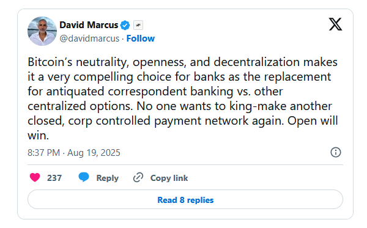Image resolution: width=367 pixels, height=228 pixels.
Task: Click the chain link copy icon
Action: click(138, 177)
